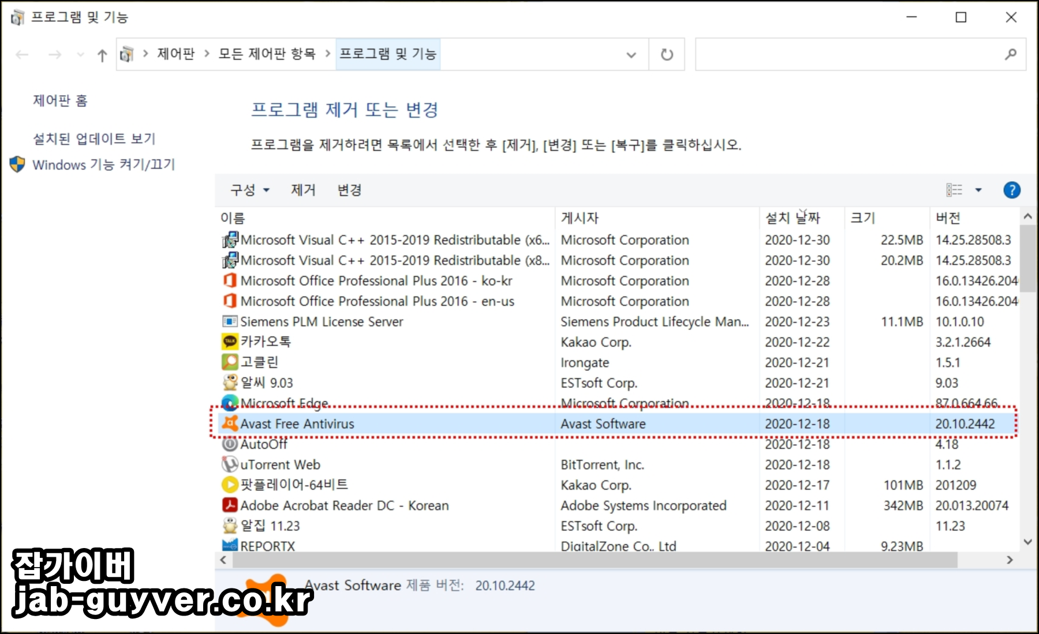Click the vertical scrollbar thumb
Viewport: 1039px width, 634px height.
tap(1027, 260)
